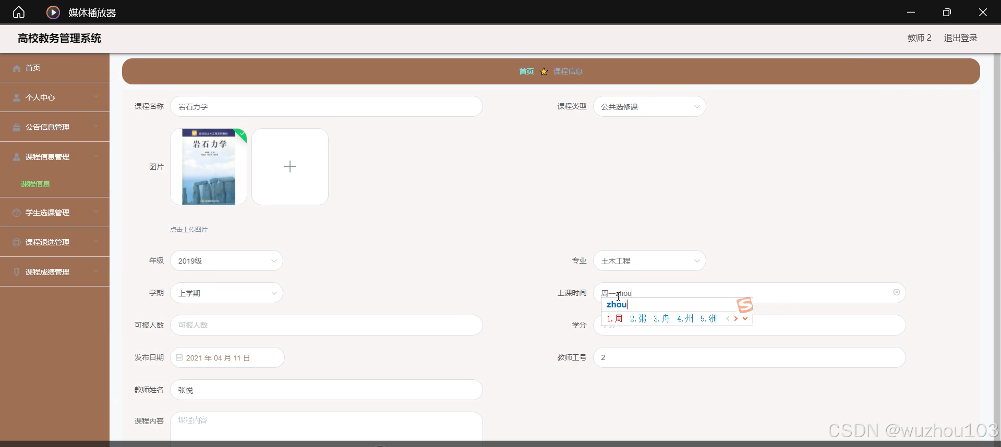Click 退出登录 to log out
The height and width of the screenshot is (447, 1001).
click(960, 38)
